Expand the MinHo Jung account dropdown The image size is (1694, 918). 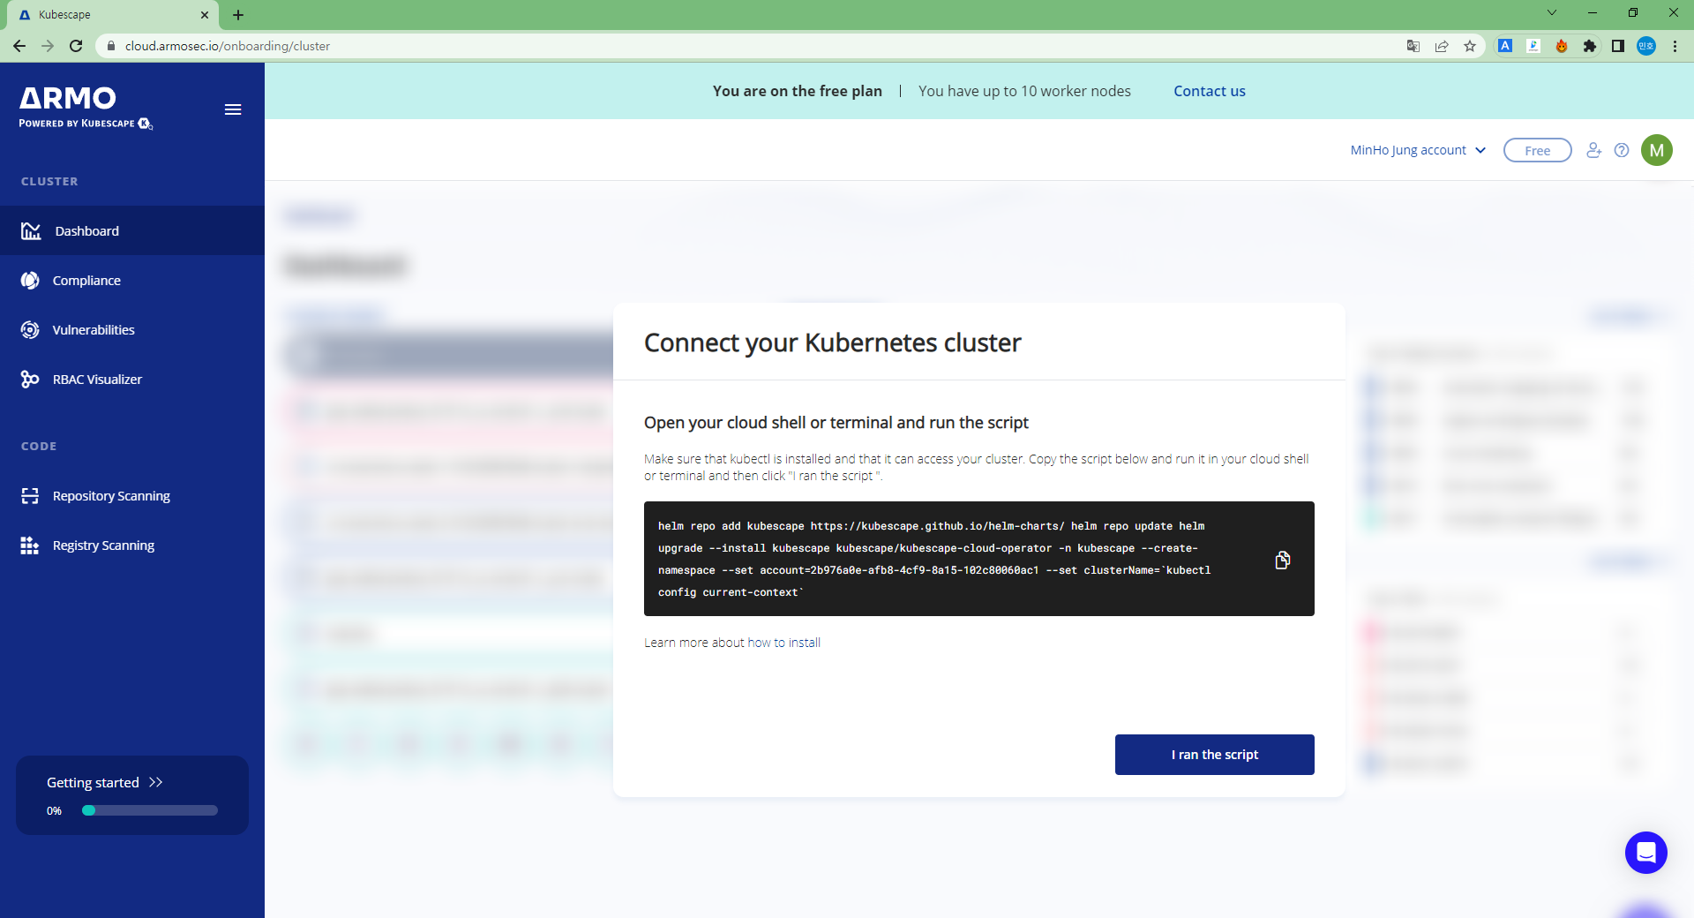click(1418, 150)
